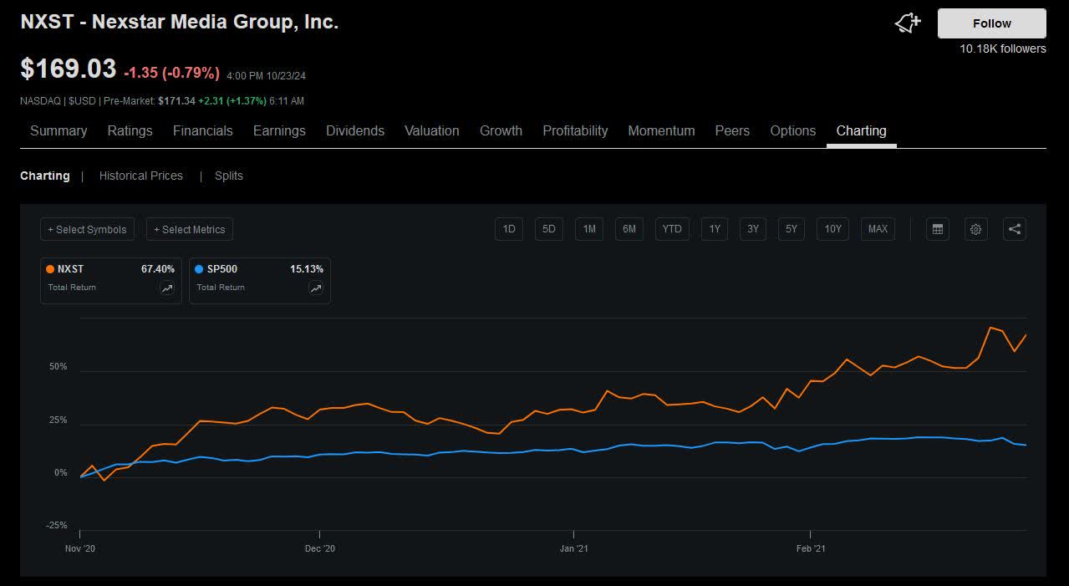Open the Select Metrics dropdown
1069x586 pixels.
click(x=190, y=229)
